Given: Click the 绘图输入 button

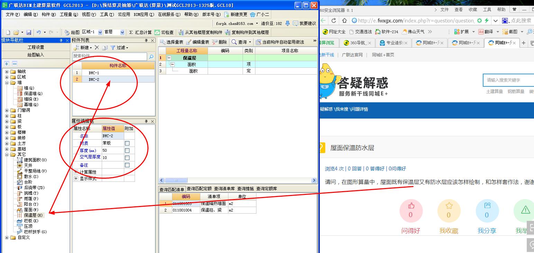Looking at the screenshot, I should 36,55.
